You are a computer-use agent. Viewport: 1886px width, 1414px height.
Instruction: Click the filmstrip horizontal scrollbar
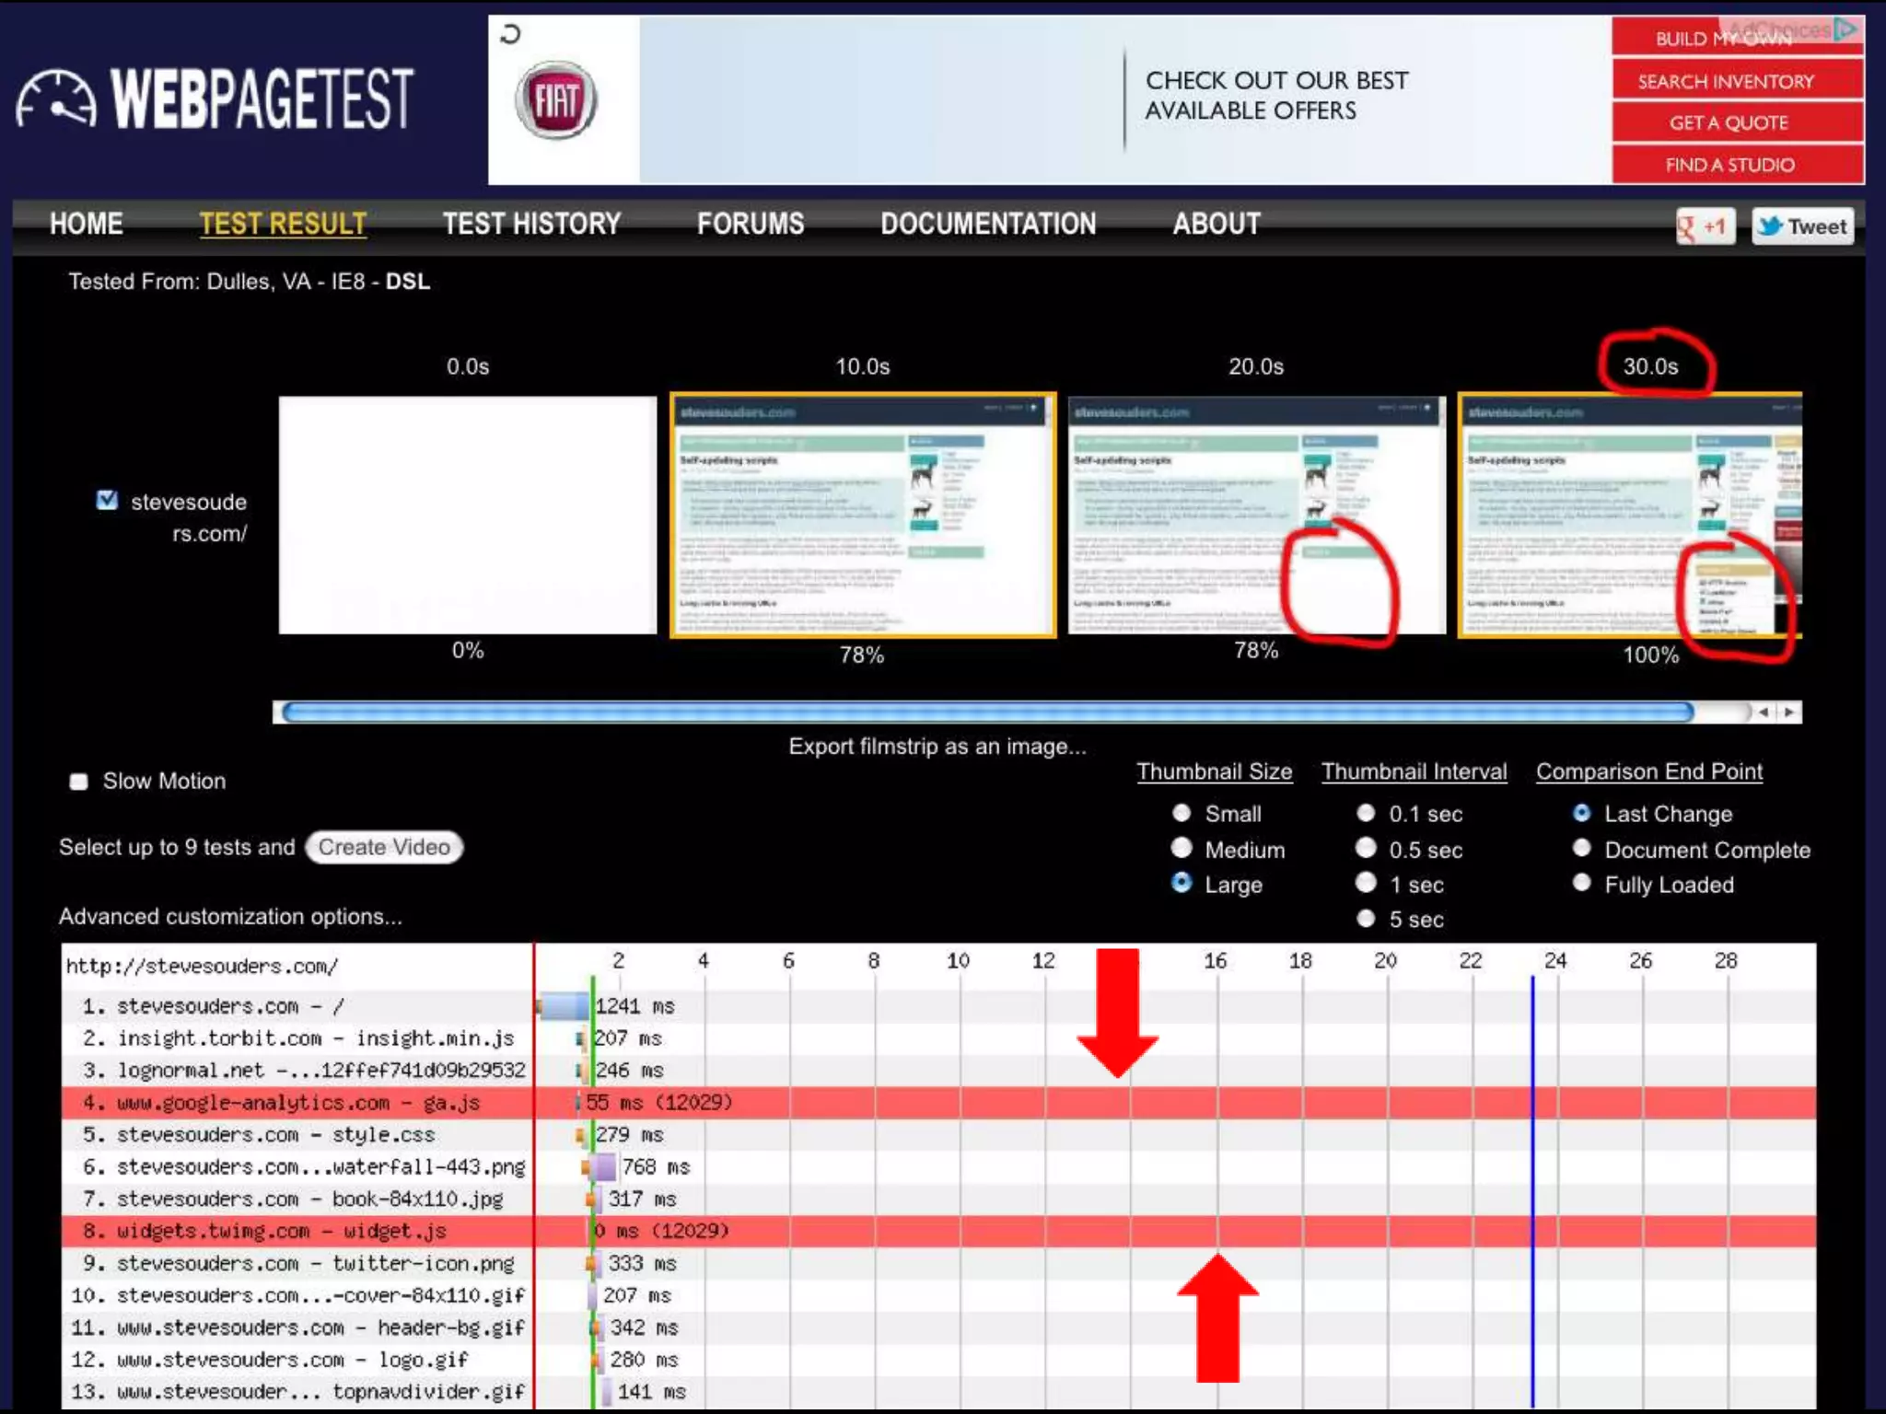986,712
